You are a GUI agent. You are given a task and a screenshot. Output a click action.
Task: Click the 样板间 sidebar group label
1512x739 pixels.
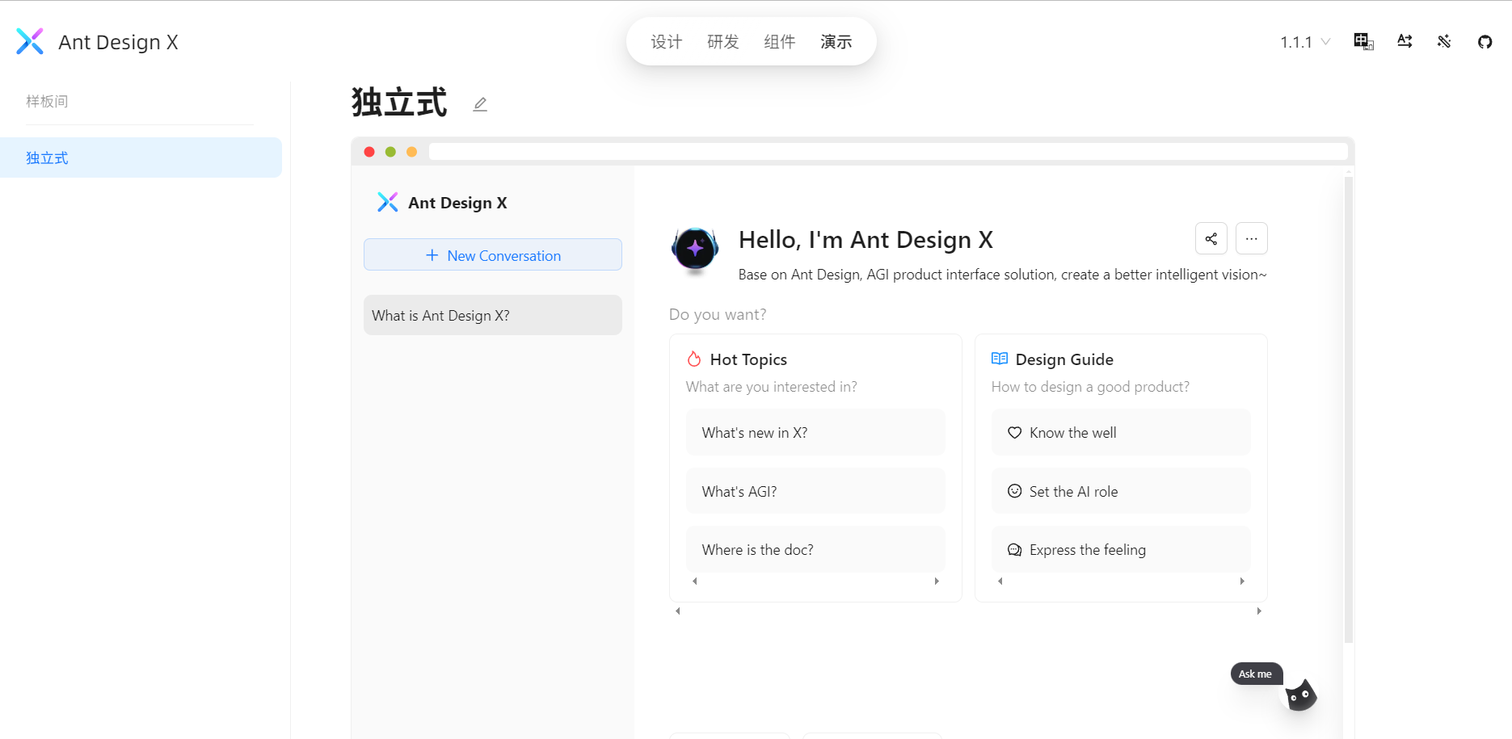click(x=47, y=101)
